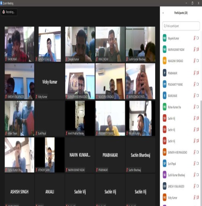Toggle Sushil Kumar Bhardwaj's mute icon in list
The width and height of the screenshot is (202, 206).
point(194,175)
